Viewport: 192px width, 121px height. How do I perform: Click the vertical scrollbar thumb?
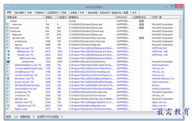180,29
